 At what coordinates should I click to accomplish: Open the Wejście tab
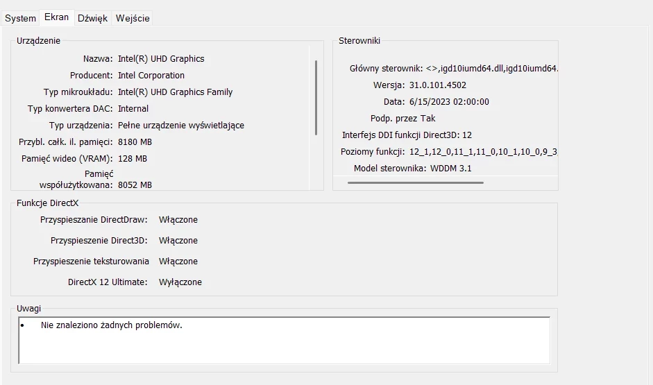(x=133, y=18)
